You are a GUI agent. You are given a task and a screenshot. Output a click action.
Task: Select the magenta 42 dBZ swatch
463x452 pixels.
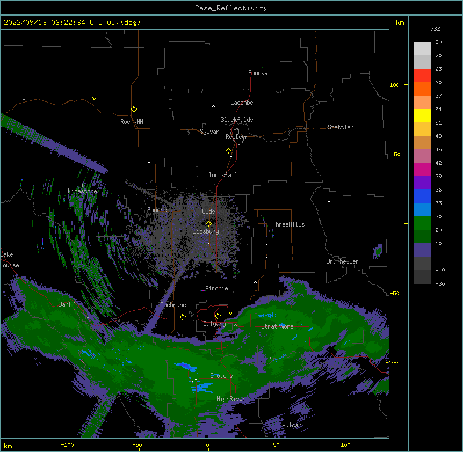click(x=422, y=169)
